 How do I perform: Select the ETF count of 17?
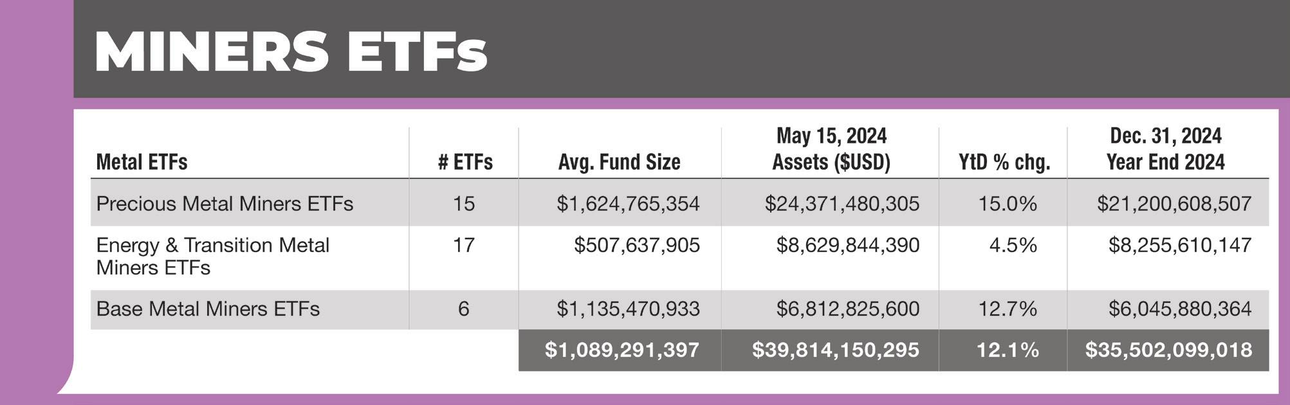[463, 245]
